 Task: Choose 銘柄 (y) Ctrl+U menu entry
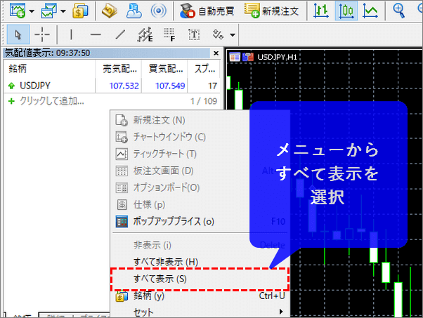click(201, 296)
